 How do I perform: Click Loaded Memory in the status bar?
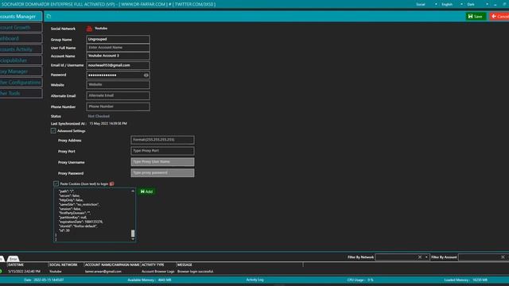pos(466,280)
